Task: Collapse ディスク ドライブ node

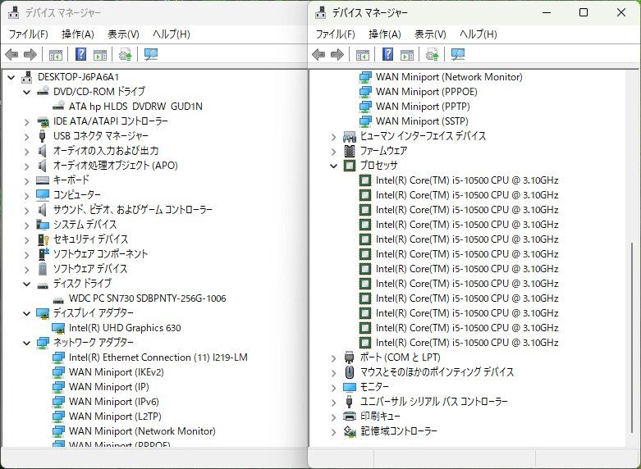Action: pos(26,284)
